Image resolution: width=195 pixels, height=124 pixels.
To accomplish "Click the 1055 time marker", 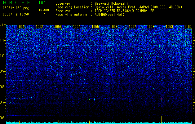I will coord(95,27).
